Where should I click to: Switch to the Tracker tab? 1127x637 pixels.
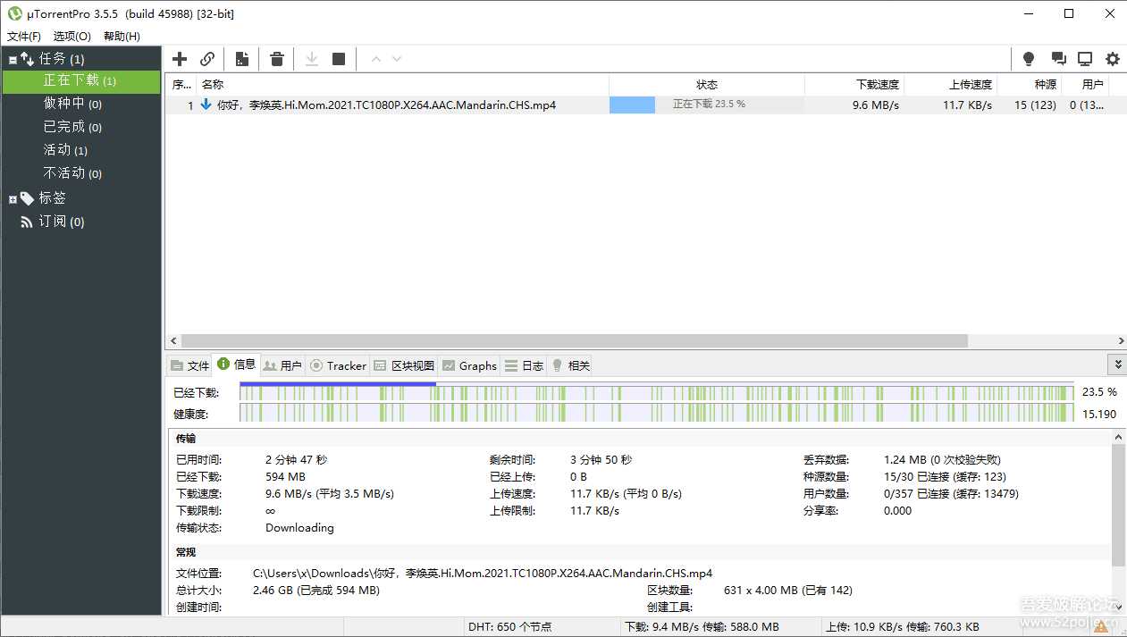click(x=338, y=365)
